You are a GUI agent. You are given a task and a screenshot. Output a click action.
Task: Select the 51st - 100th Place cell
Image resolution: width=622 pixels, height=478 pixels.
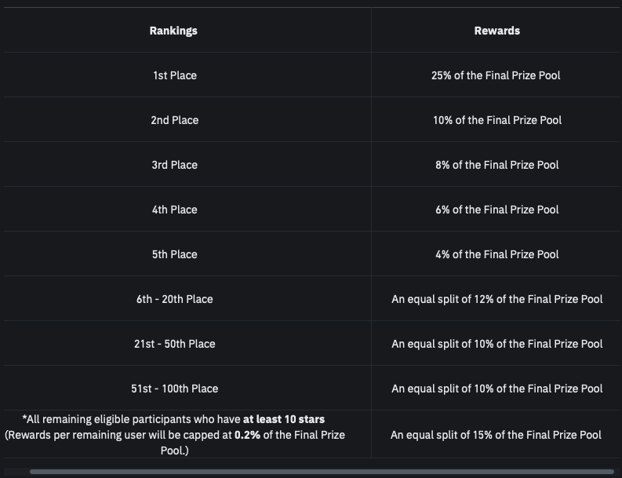(x=174, y=389)
